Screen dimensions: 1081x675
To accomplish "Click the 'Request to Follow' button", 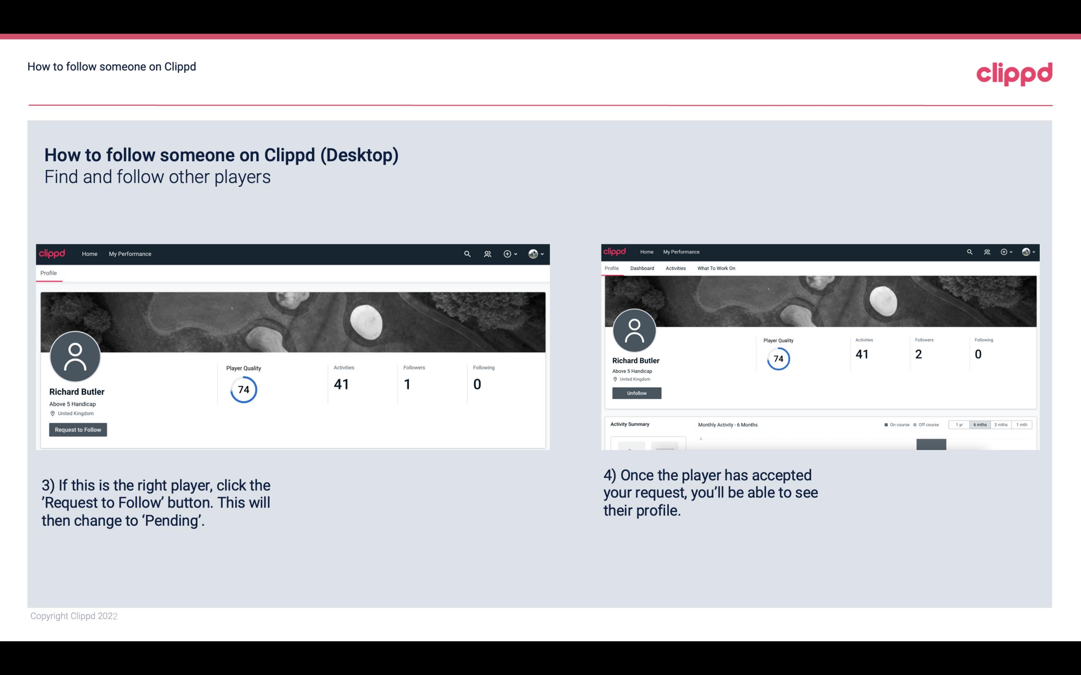I will click(78, 429).
